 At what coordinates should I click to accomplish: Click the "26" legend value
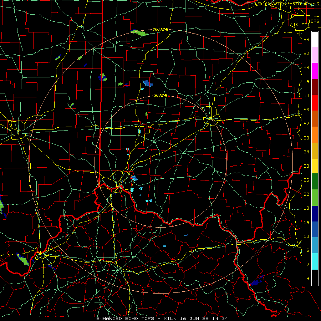tap(306, 180)
